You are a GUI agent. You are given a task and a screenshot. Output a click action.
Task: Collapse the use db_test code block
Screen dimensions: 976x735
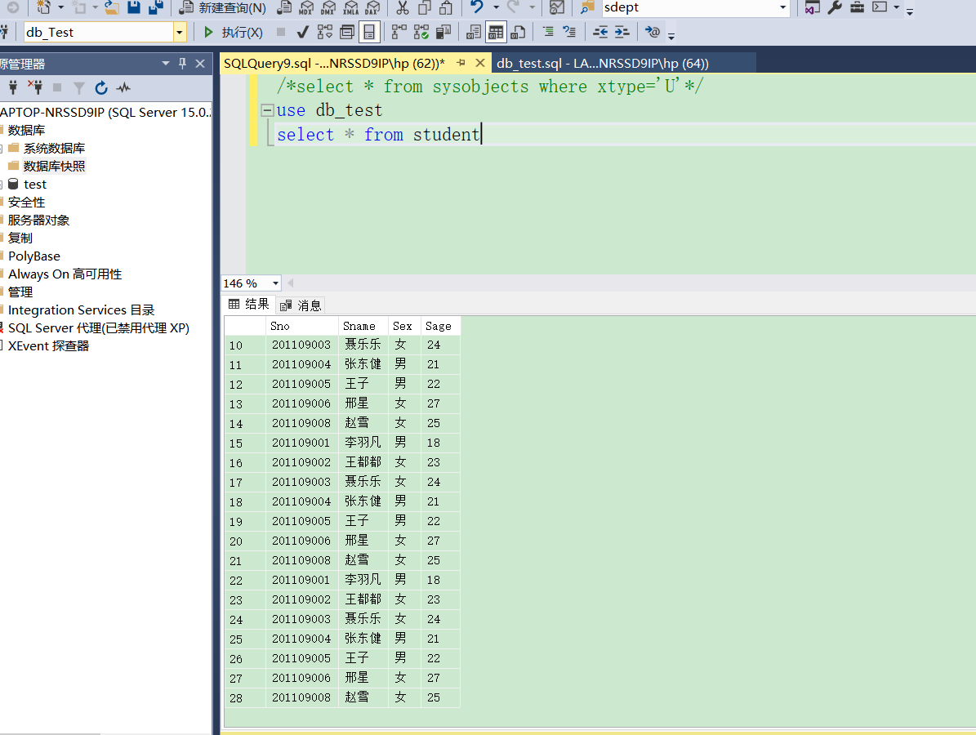[x=268, y=111]
